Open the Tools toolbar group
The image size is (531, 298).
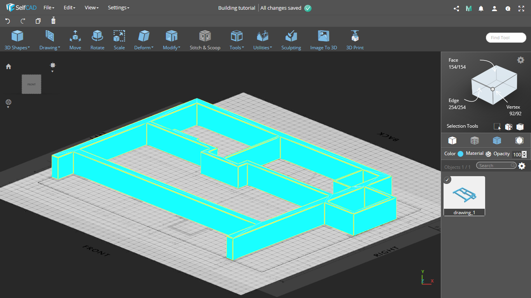237,40
